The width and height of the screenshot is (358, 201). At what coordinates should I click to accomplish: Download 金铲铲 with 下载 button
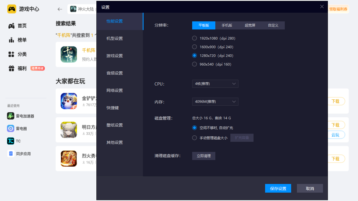336,101
